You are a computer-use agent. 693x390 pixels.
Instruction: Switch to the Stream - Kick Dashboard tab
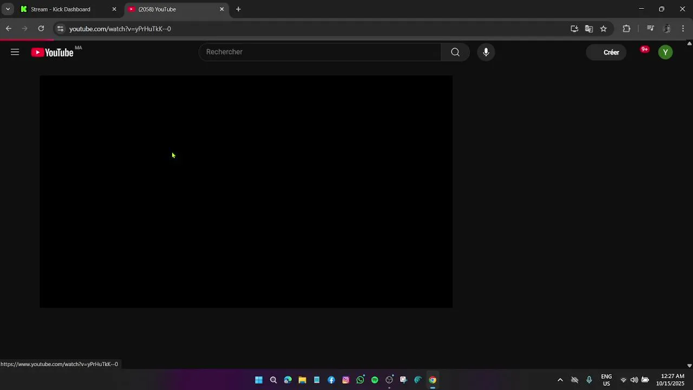67,9
